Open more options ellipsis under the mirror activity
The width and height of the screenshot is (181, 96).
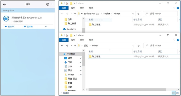[x=46, y=27]
